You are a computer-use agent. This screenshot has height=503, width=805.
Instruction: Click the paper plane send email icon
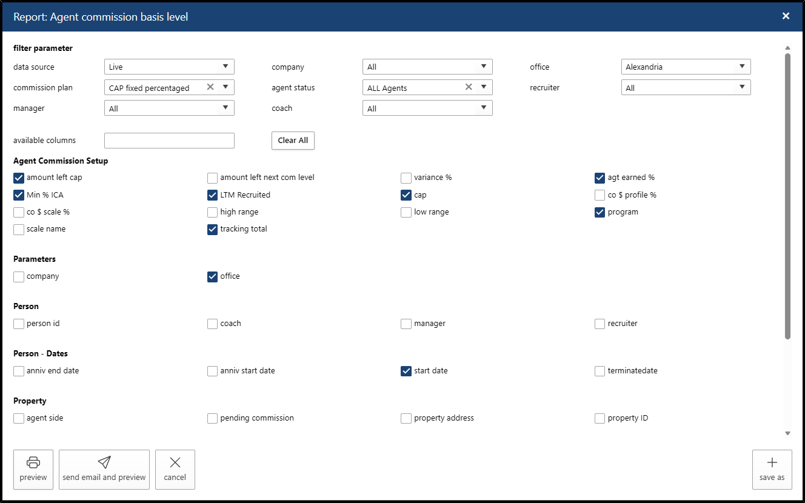(x=104, y=463)
